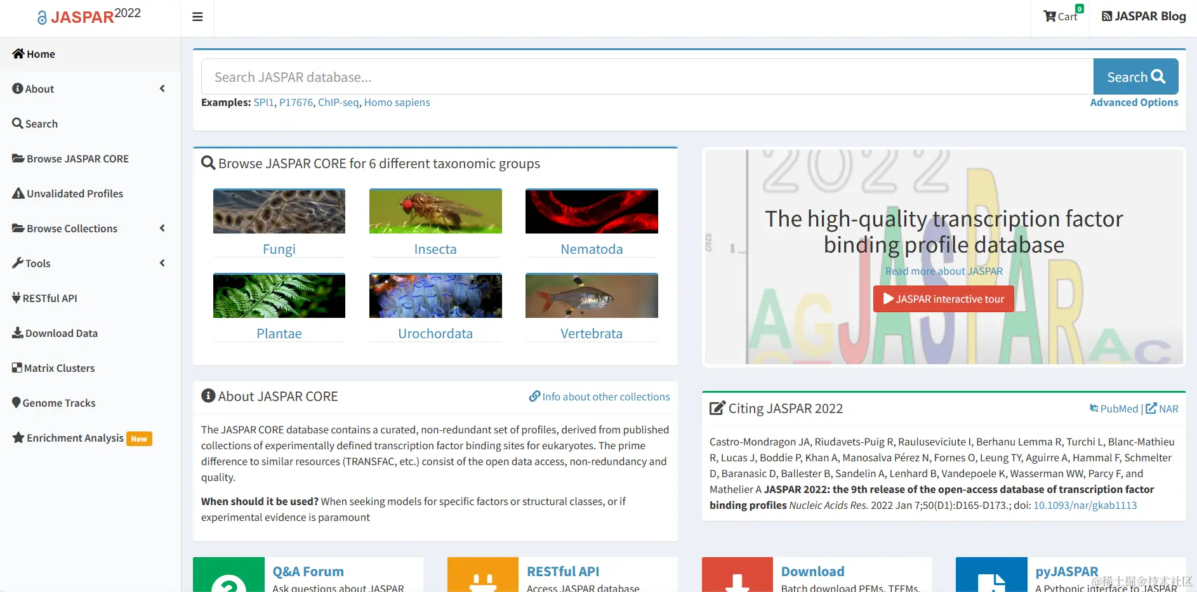
Task: Click the Nematoda text link
Action: click(592, 249)
